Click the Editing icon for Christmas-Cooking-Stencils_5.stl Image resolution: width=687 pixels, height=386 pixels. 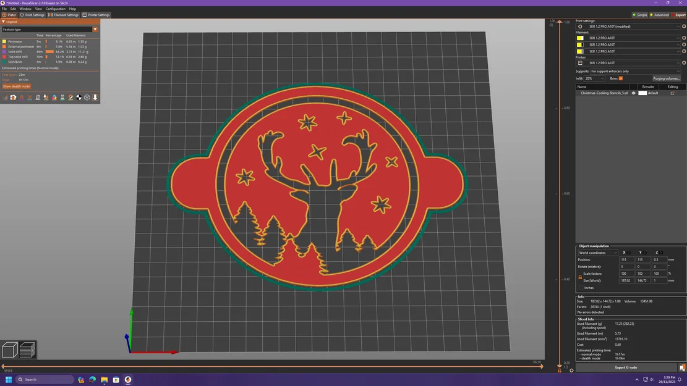(x=673, y=93)
